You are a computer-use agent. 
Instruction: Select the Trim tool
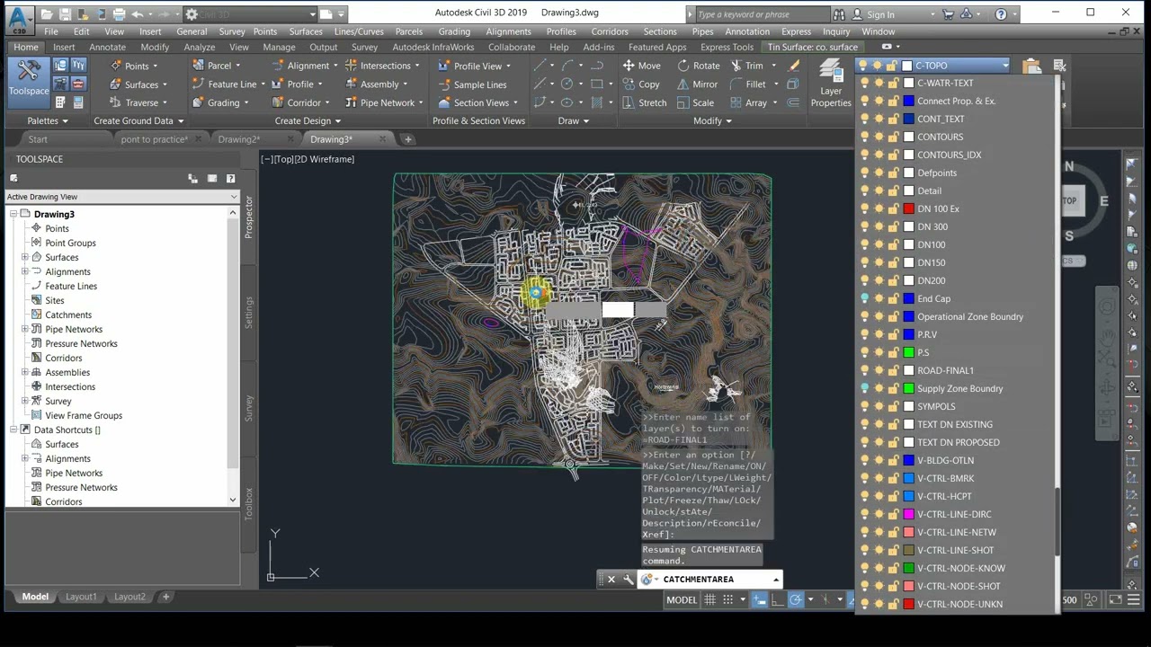point(746,66)
